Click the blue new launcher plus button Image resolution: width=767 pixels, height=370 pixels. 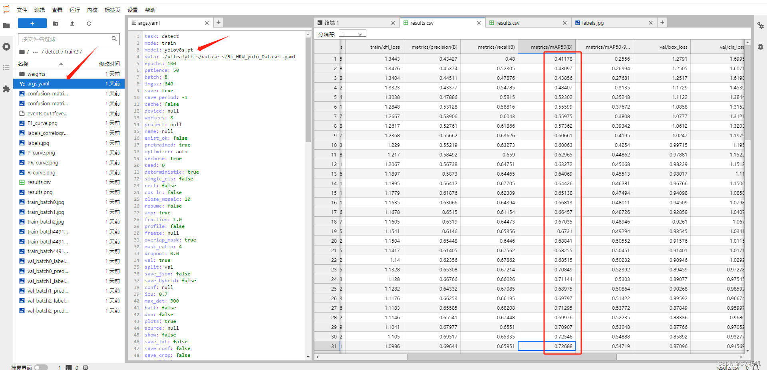click(x=32, y=24)
